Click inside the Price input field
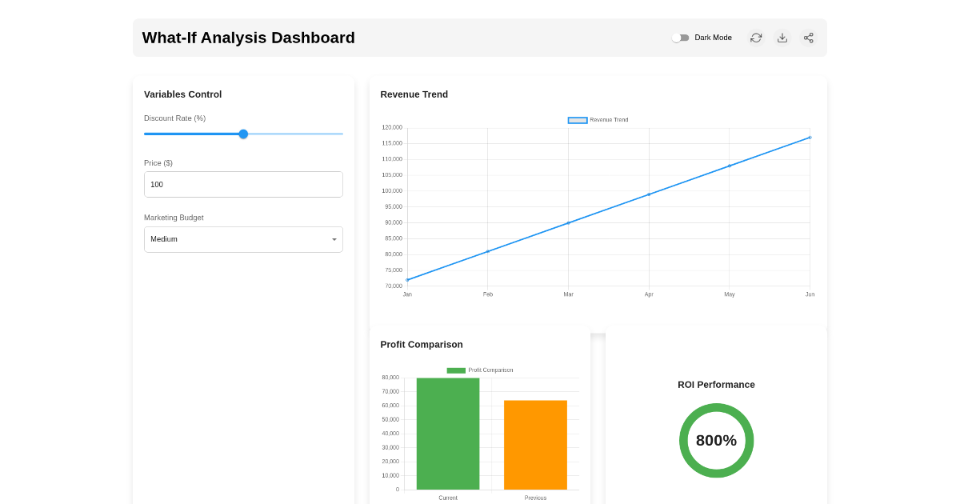This screenshot has width=960, height=504. [x=243, y=184]
